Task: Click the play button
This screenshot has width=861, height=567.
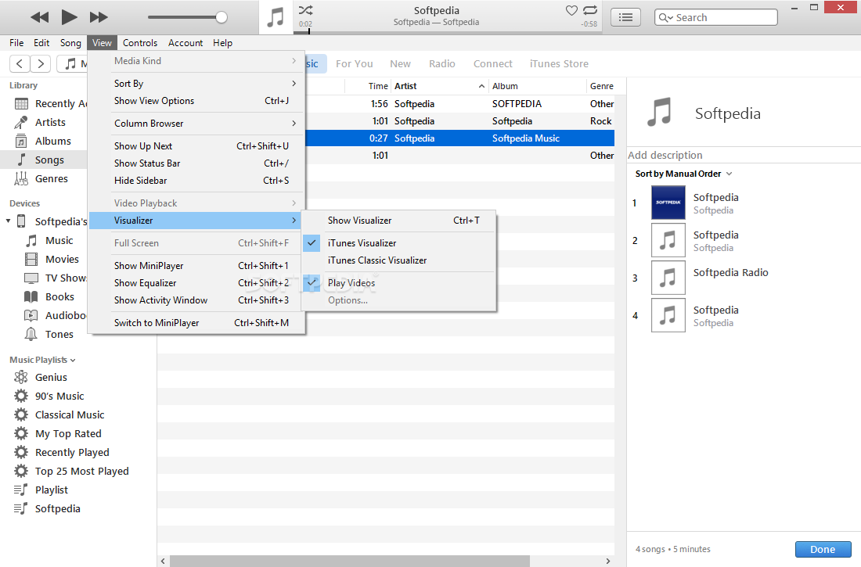Action: pyautogui.click(x=69, y=17)
